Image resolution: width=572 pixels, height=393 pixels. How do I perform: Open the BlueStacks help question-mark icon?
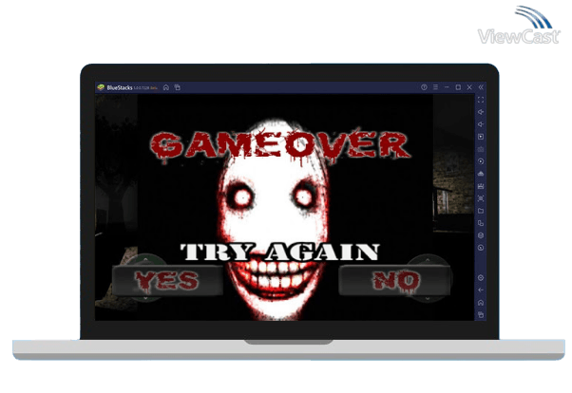coord(424,87)
